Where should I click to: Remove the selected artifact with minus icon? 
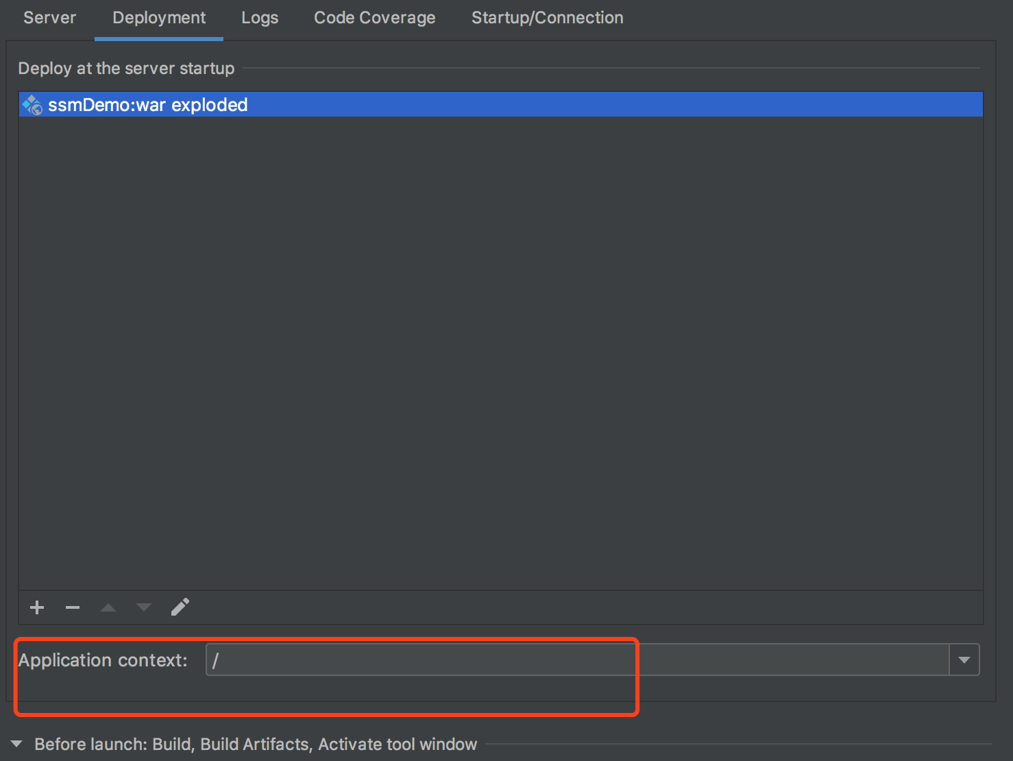[73, 607]
